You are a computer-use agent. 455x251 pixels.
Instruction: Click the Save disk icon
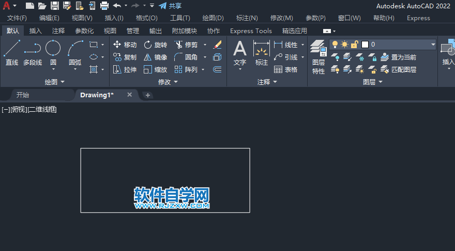pos(55,6)
